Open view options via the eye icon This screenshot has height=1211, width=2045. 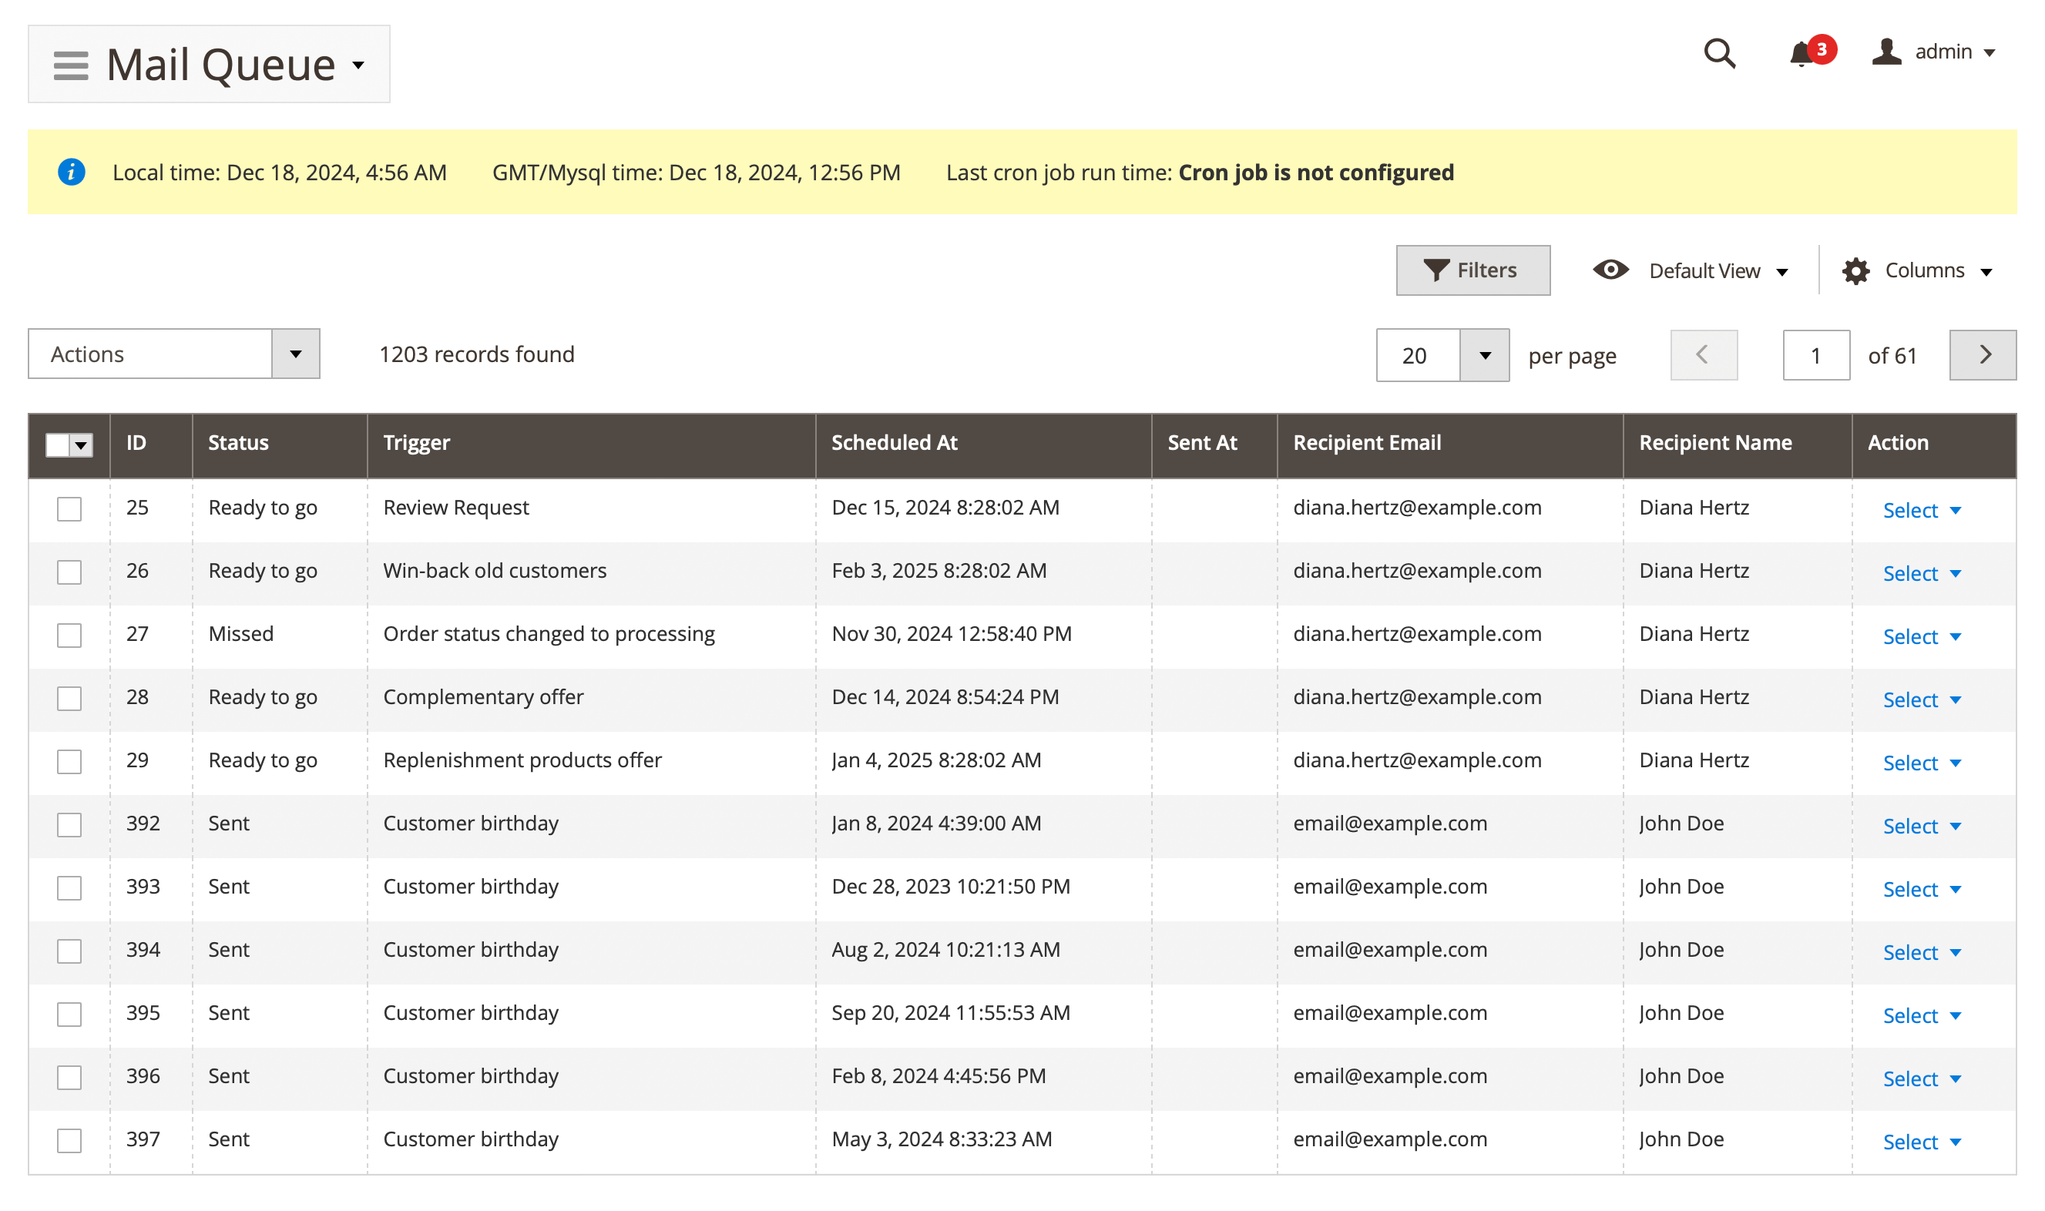tap(1610, 270)
